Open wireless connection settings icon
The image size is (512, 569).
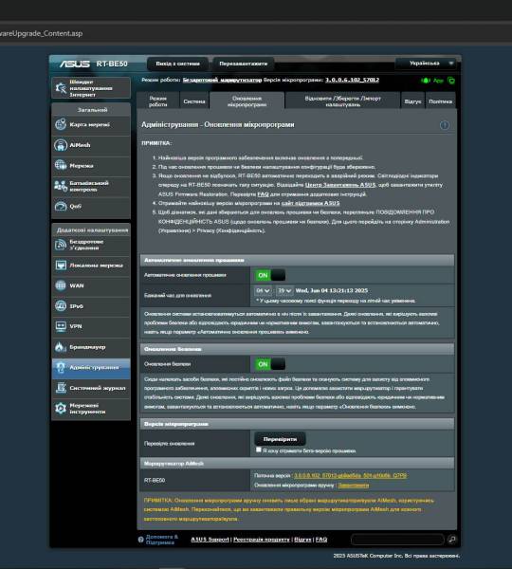61,245
